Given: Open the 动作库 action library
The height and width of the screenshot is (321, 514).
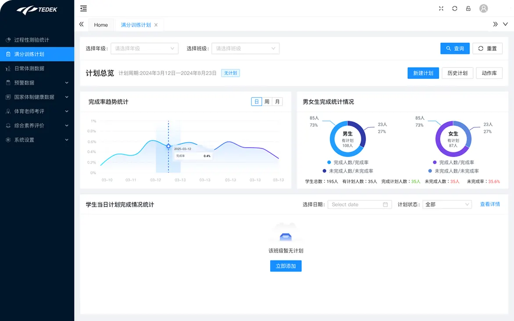Looking at the screenshot, I should tap(489, 73).
